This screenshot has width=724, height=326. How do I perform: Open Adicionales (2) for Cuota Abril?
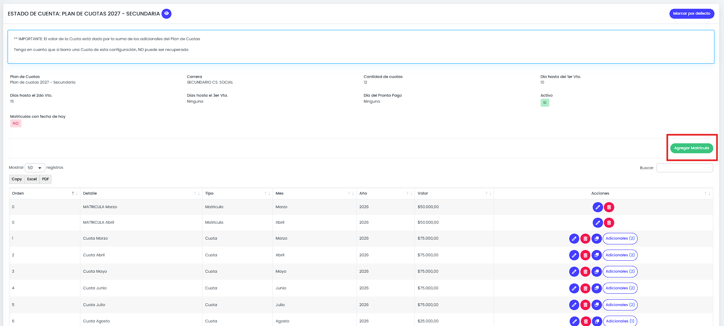(x=620, y=255)
